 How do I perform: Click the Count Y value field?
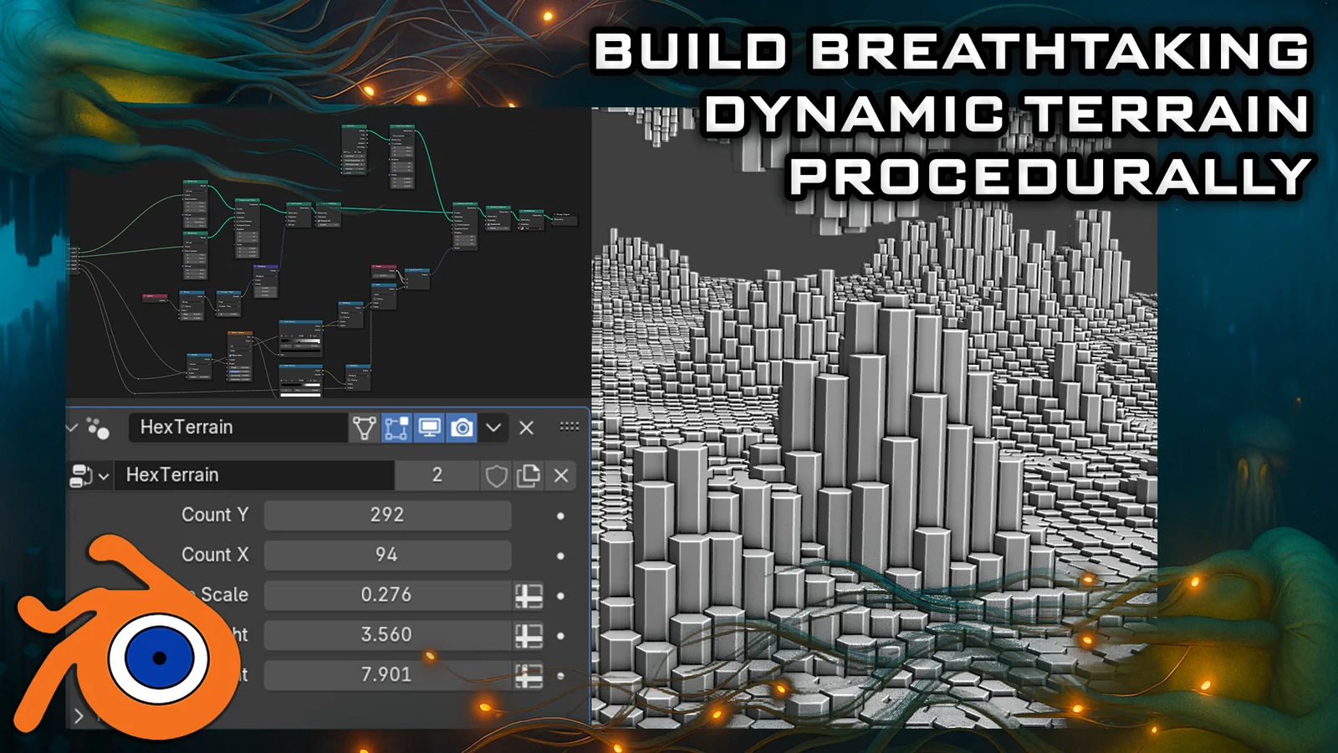click(387, 515)
